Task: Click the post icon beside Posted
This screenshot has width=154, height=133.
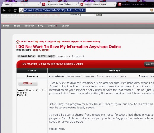Action: 139,76
